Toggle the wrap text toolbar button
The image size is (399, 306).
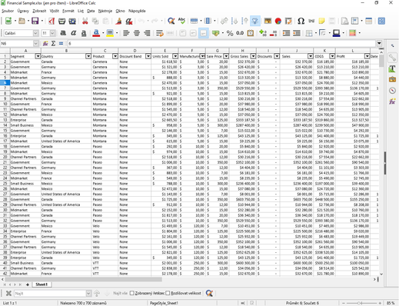[x=160, y=33]
